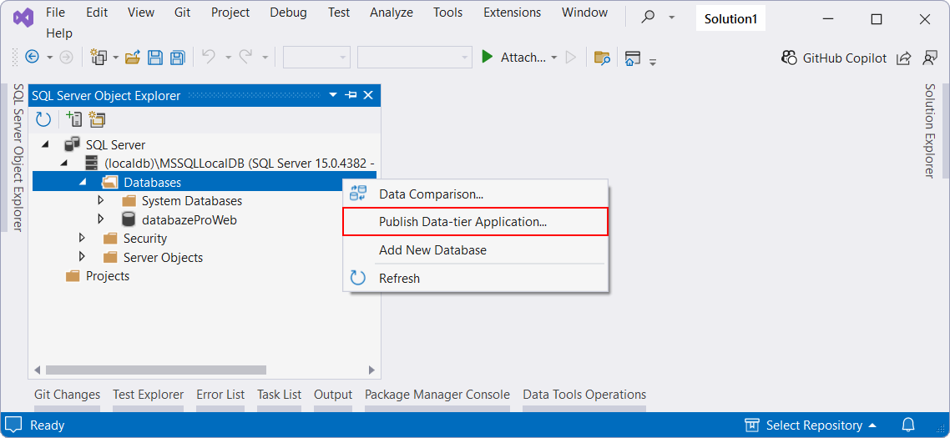Click the Group by database folder icon
950x438 pixels.
click(97, 119)
